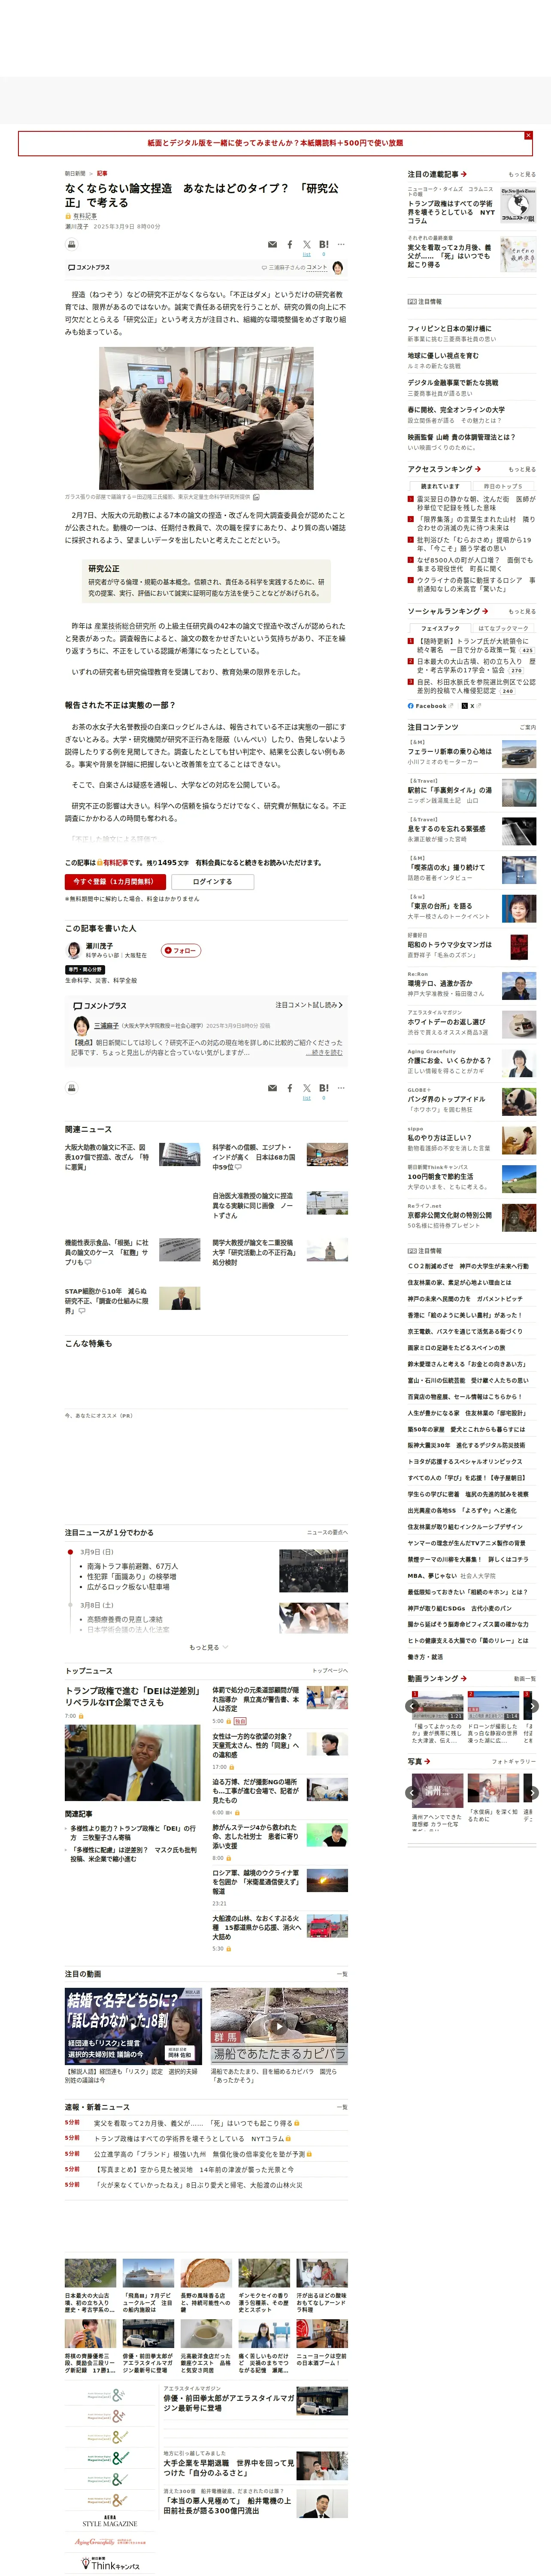551x2576 pixels.
Task: Click もっと見る beside ソーシャルランキング
Action: [522, 611]
